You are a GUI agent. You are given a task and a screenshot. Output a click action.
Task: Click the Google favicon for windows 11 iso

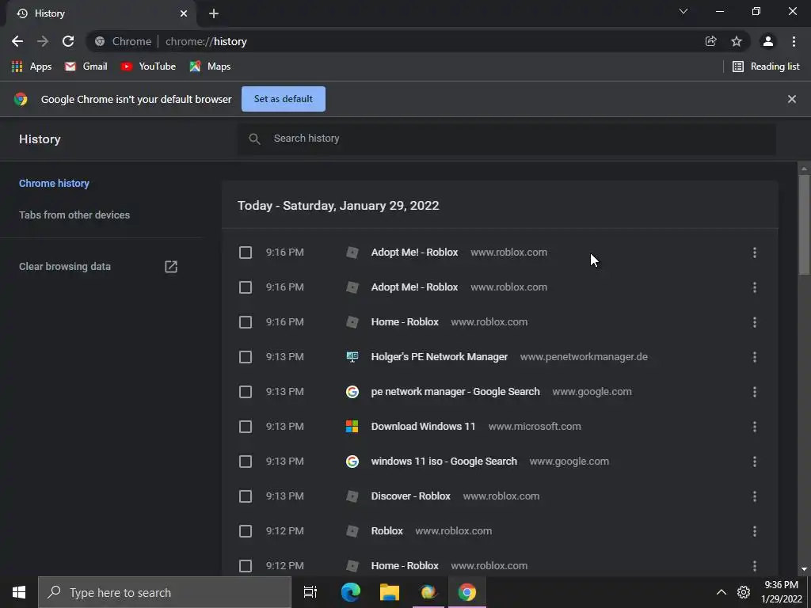352,462
